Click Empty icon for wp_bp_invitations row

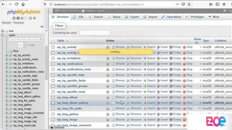click(171, 58)
